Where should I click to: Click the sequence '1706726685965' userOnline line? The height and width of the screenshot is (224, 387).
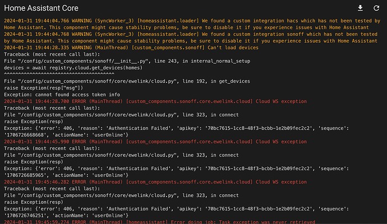(66, 175)
